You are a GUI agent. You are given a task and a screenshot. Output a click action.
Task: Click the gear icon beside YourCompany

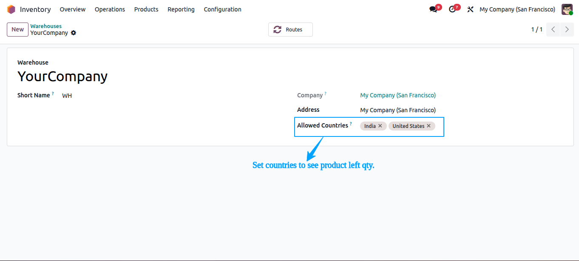74,33
